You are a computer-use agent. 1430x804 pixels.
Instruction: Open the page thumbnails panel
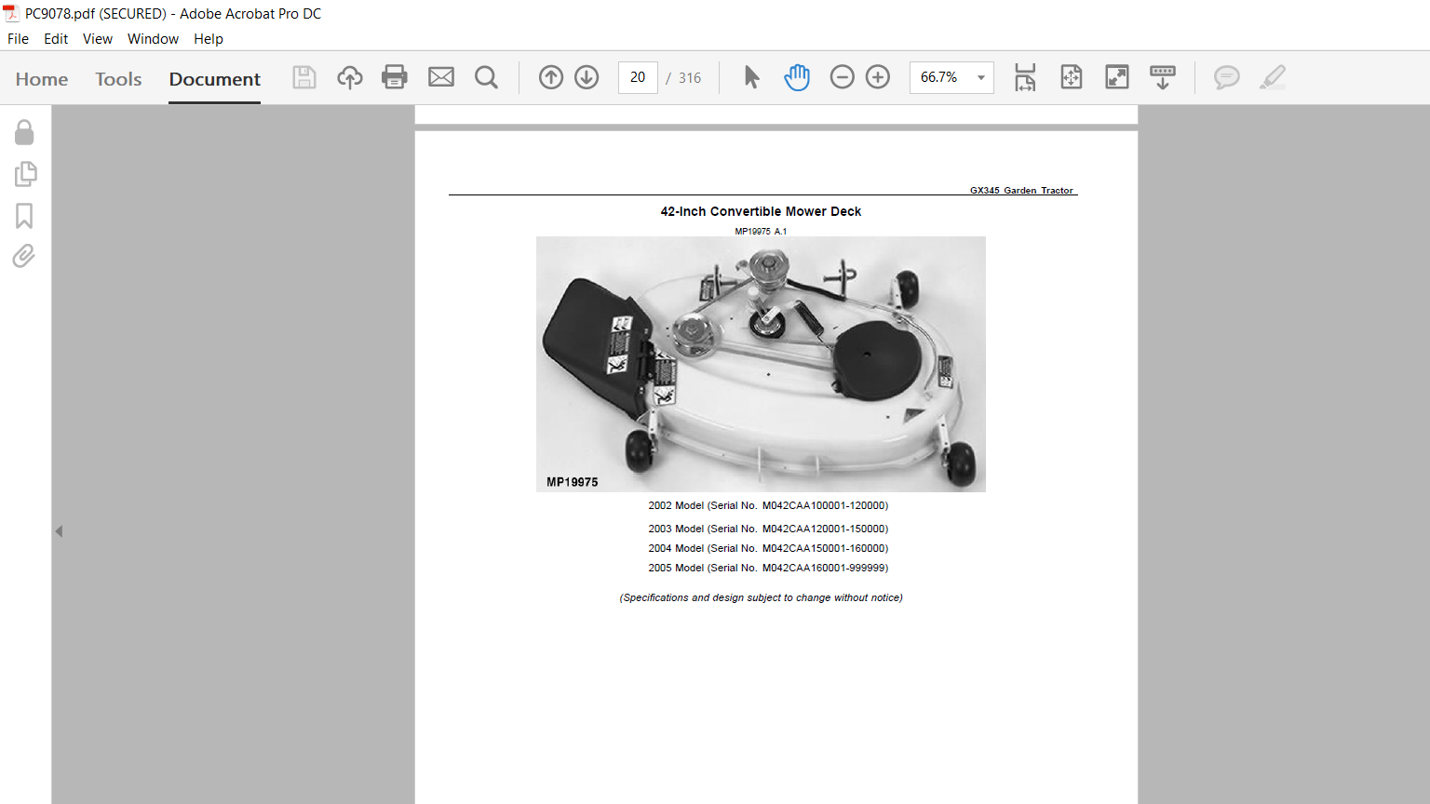coord(25,174)
